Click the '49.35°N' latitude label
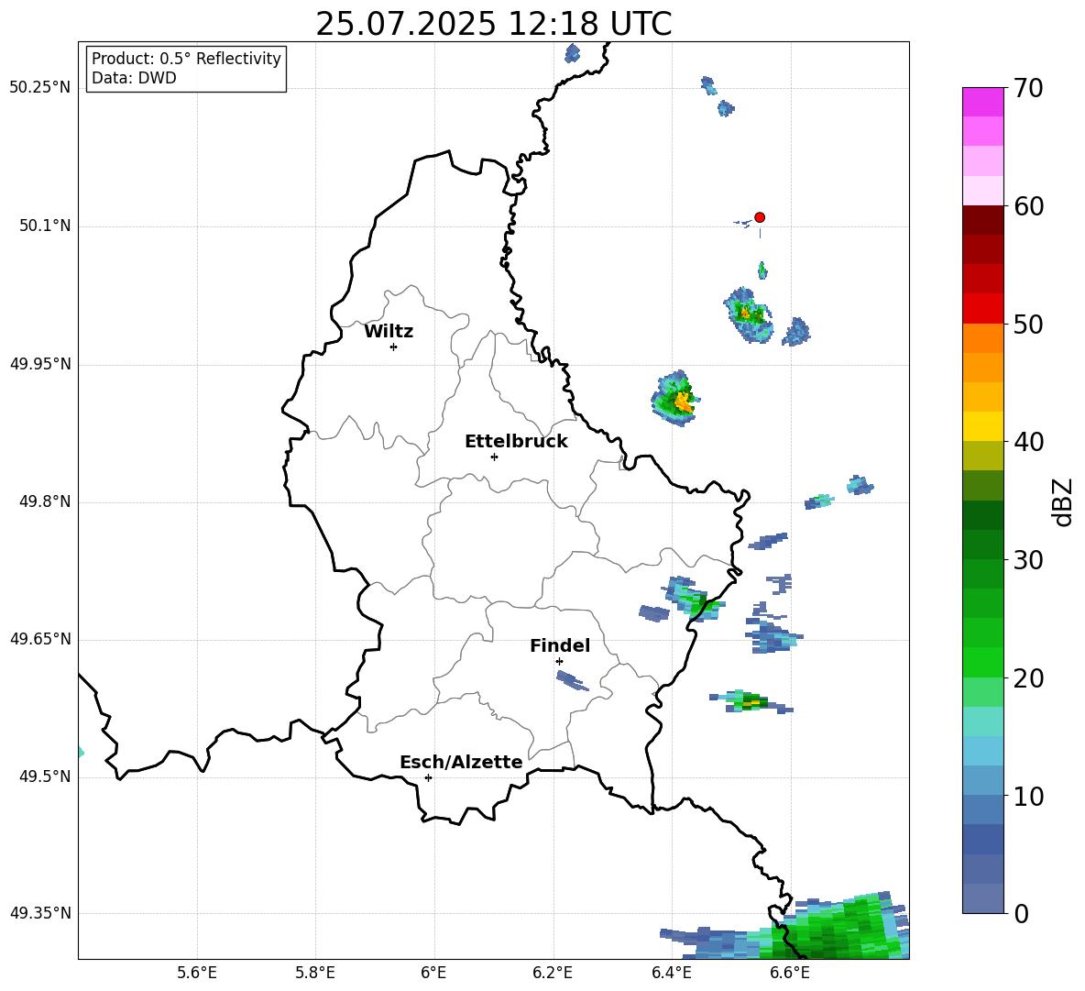 pyautogui.click(x=40, y=913)
